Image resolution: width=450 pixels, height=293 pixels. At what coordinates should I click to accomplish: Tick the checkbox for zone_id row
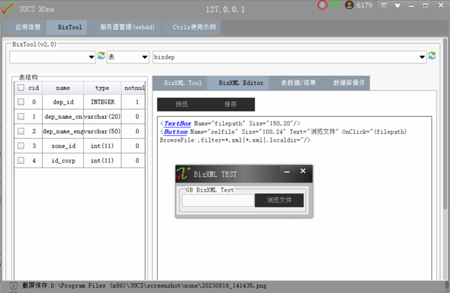[x=21, y=146]
